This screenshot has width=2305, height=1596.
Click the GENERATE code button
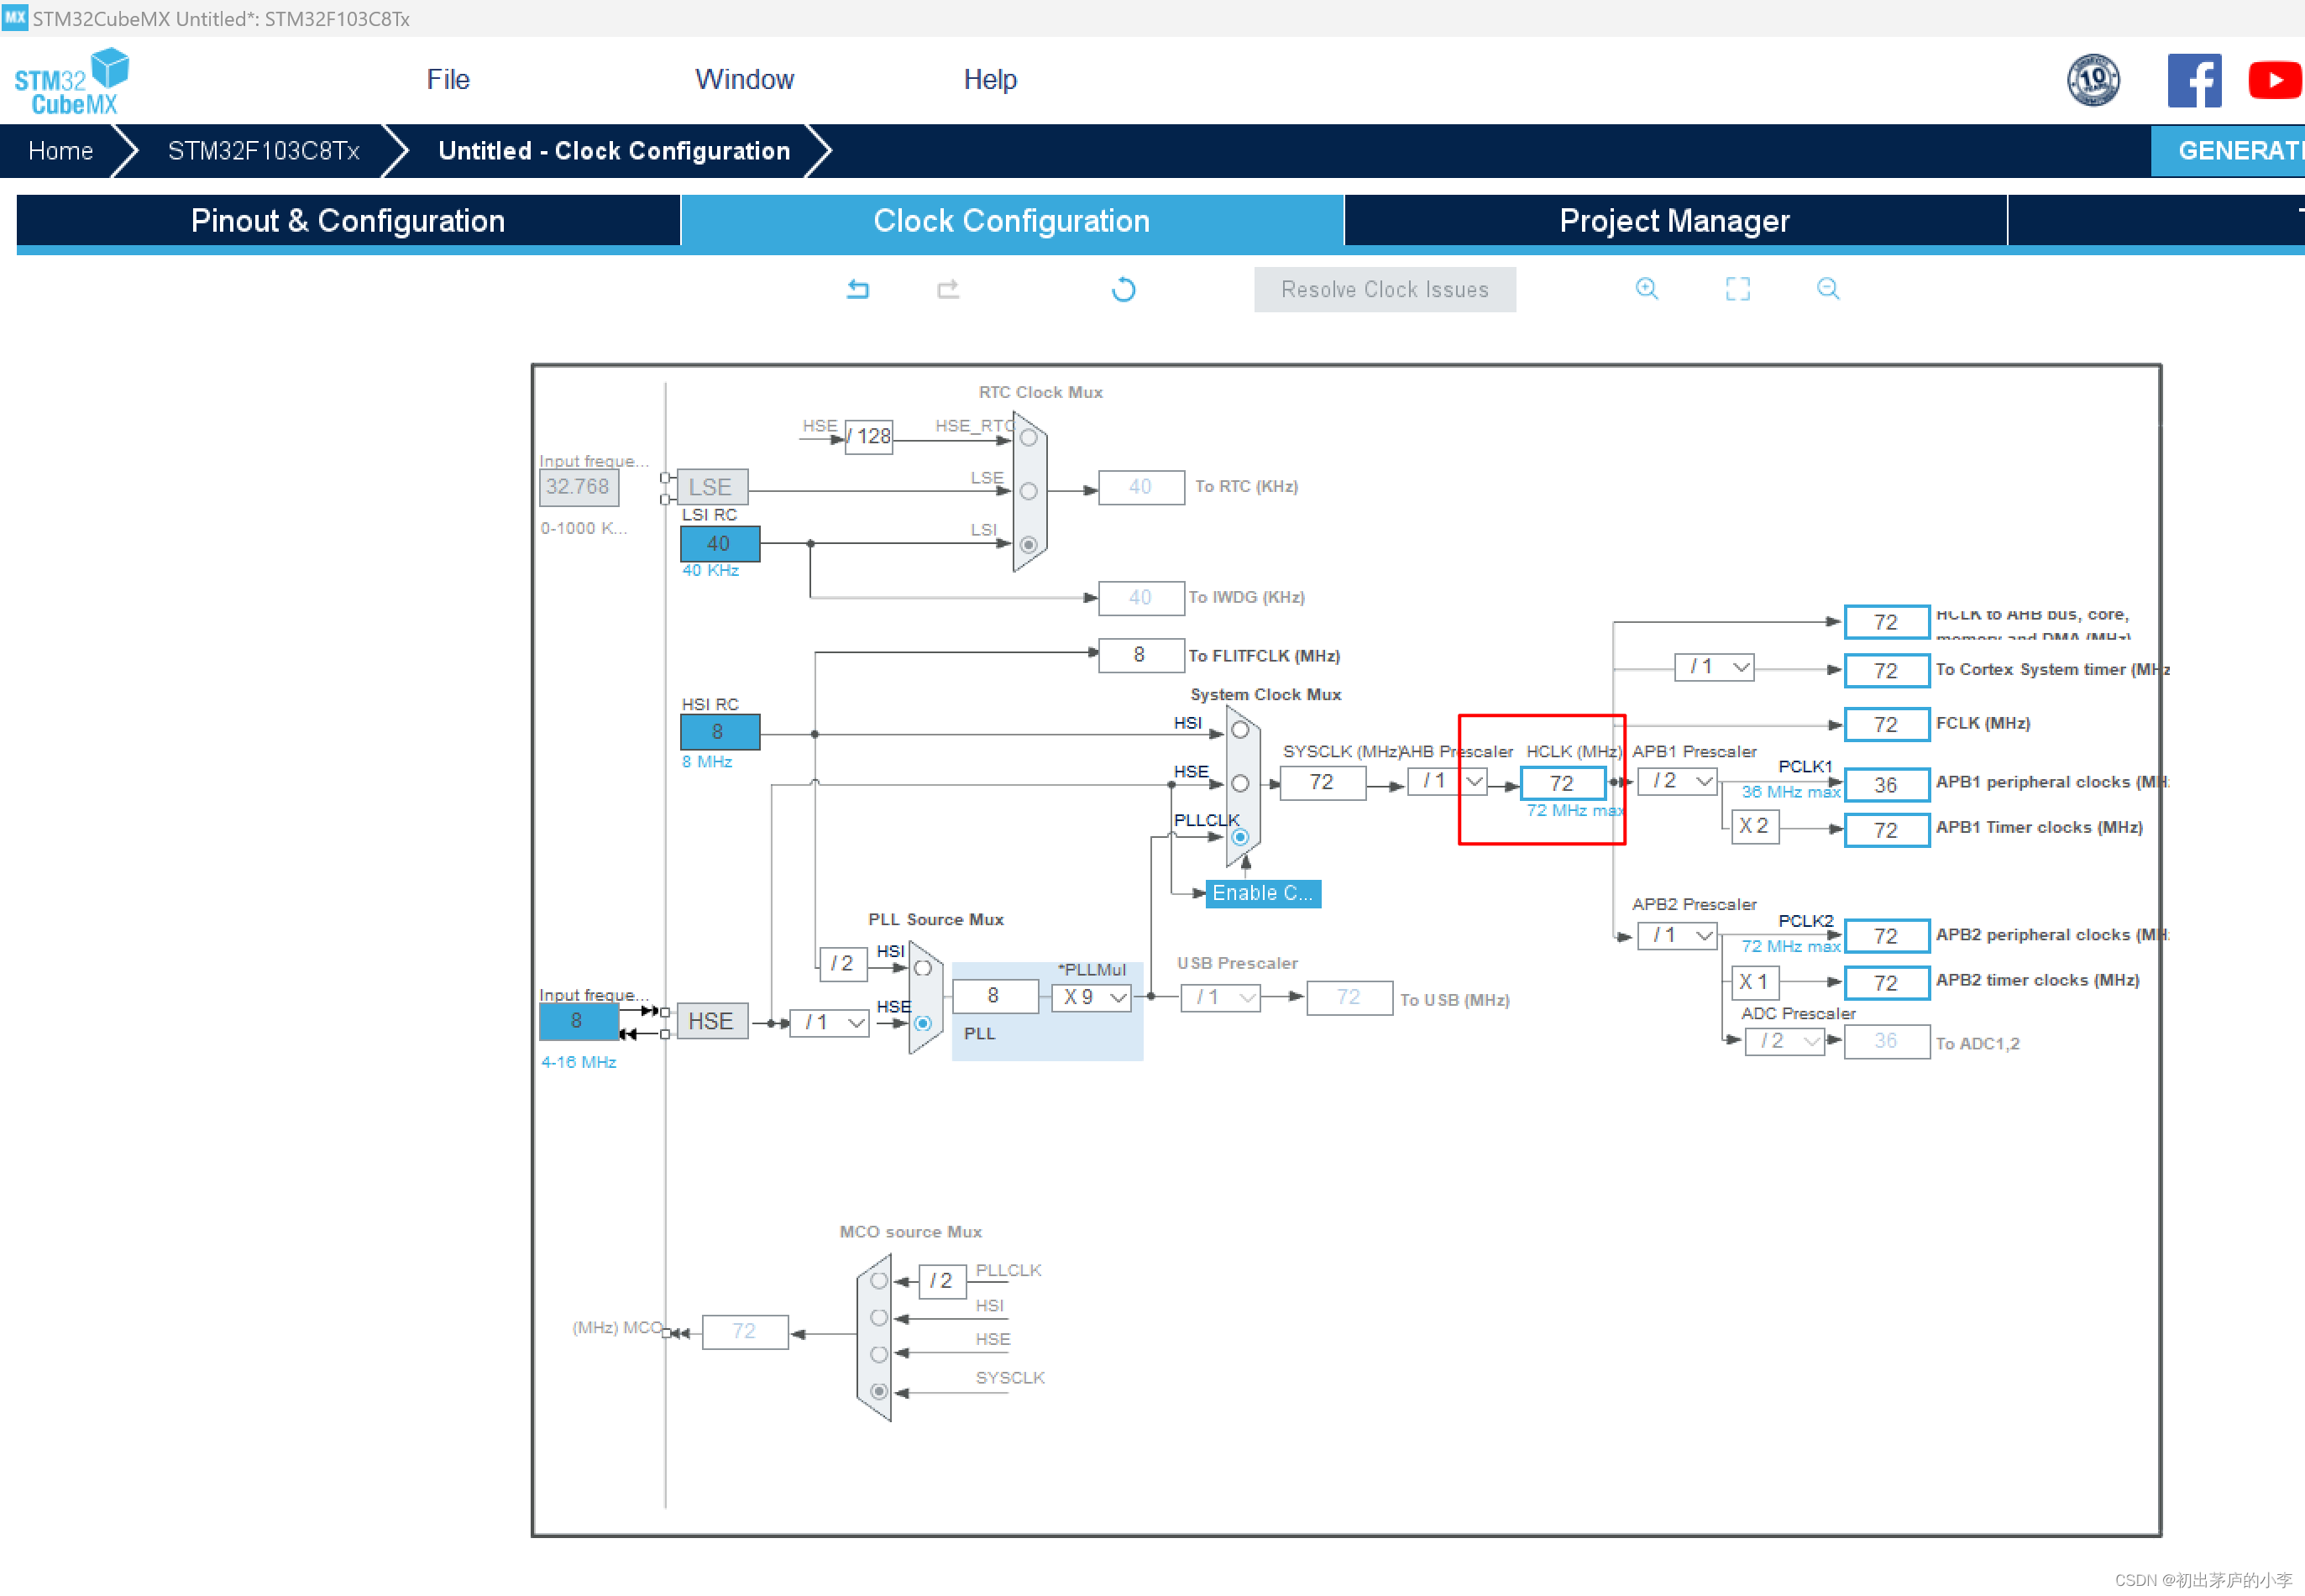pos(2228,151)
